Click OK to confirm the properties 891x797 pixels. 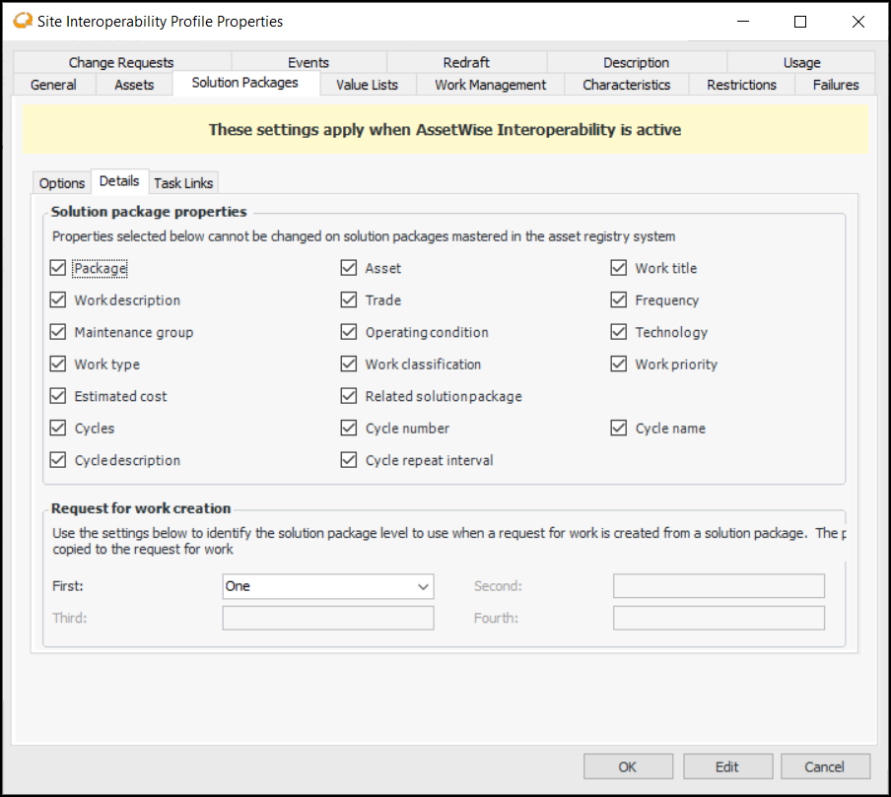(628, 766)
